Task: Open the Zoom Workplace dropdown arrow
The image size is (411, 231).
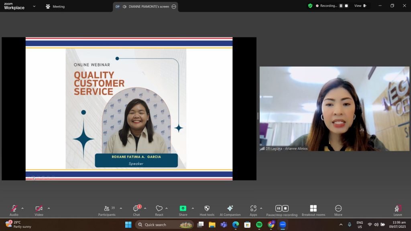Action: tap(34, 6)
